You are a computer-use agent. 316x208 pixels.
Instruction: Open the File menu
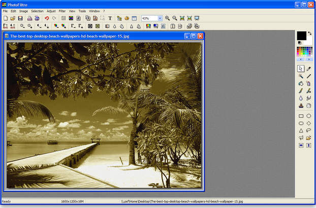(x=5, y=11)
